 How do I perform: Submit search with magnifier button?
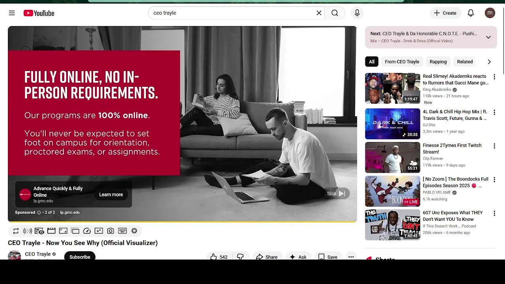tap(335, 13)
